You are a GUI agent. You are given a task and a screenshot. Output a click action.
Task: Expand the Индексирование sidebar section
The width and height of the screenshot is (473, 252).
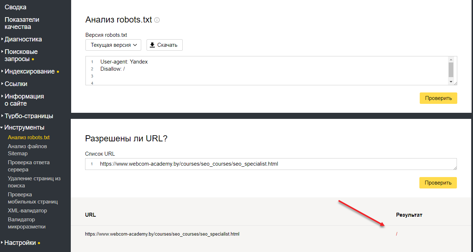30,71
